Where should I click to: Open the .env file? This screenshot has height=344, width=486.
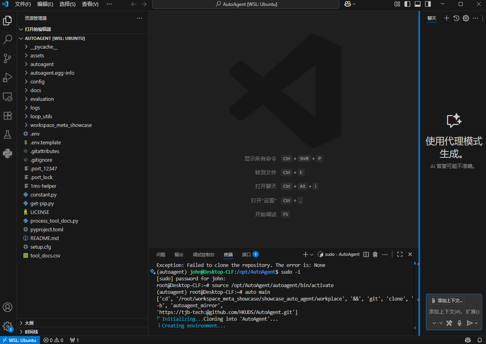coord(83,134)
